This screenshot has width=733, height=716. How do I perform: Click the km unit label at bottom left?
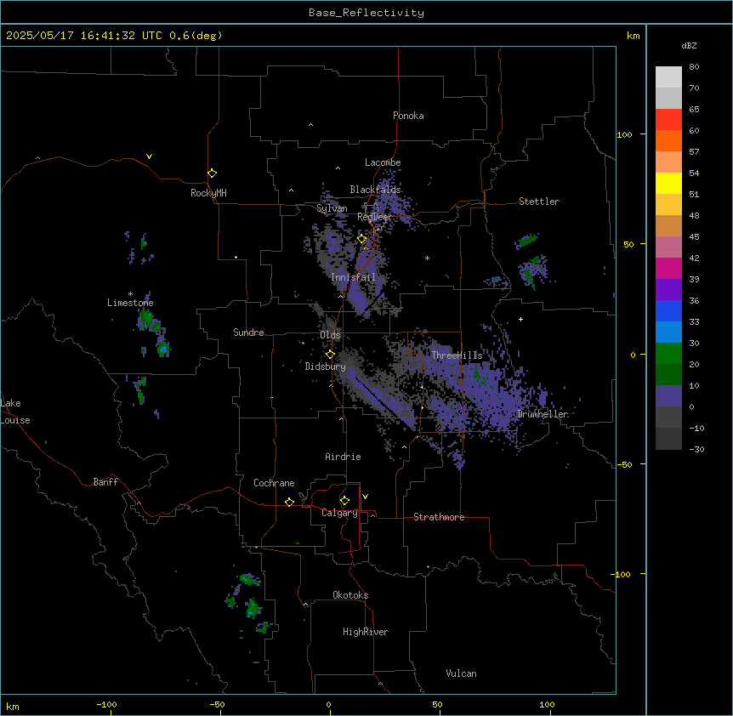pyautogui.click(x=13, y=706)
